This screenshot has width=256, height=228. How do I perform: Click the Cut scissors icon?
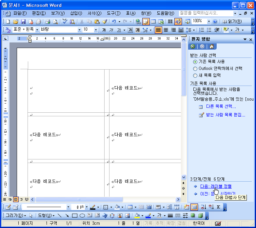pyautogui.click(x=82, y=22)
